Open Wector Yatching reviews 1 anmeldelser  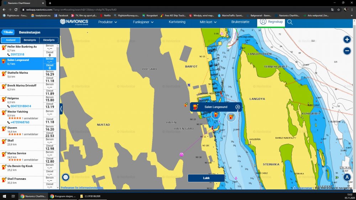point(30,118)
